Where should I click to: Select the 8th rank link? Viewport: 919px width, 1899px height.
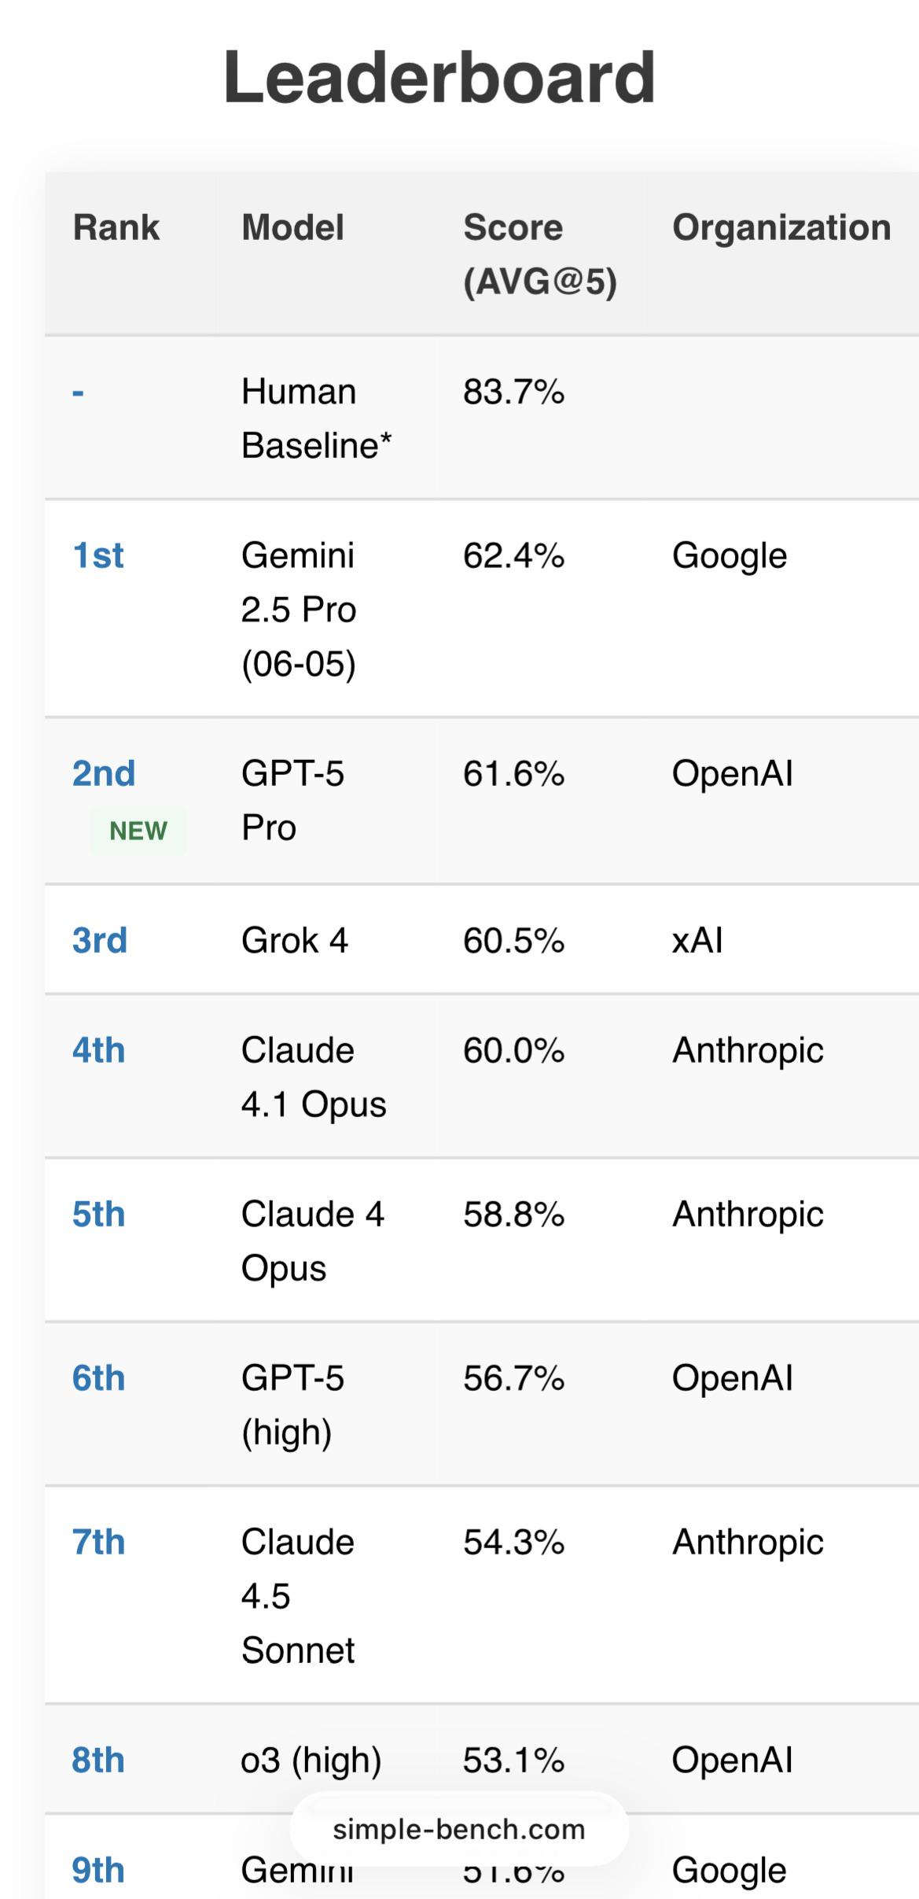(x=99, y=1760)
